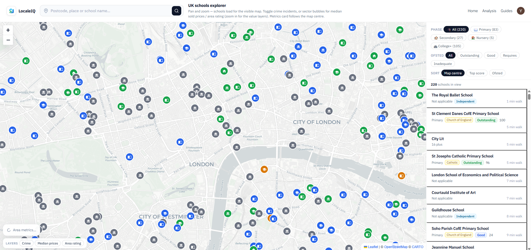Click the school list scrollbar thumb

pyautogui.click(x=529, y=96)
